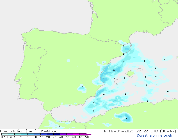Screen dimensions: 178x138
Task: Pick the 45–50 mm legend swatch
Action: tap(83, 134)
